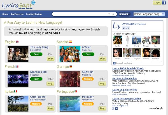
Task: Click the French flag beside French
Action: 17,67
